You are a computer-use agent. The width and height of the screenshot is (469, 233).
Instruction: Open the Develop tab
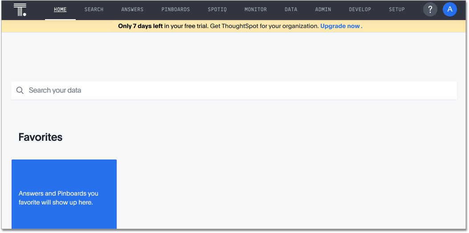tap(360, 9)
